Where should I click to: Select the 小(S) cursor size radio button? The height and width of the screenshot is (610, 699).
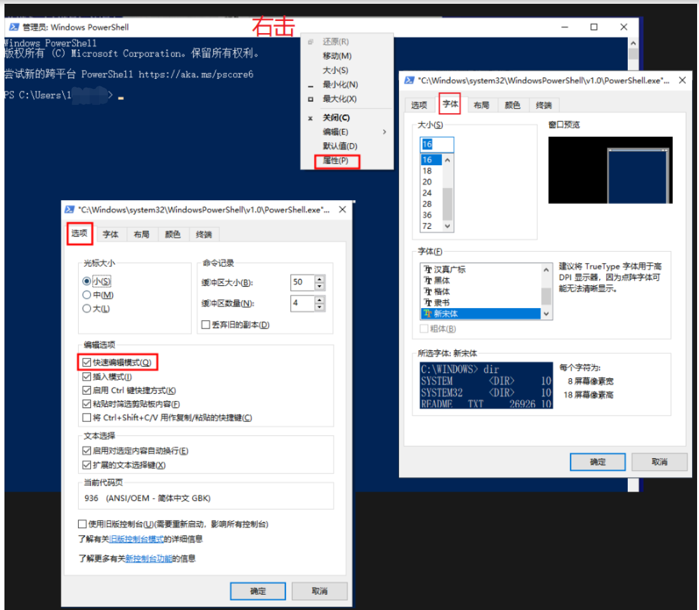[86, 281]
